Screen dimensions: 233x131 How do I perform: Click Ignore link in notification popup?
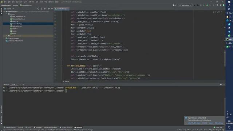pyautogui.click(x=211, y=123)
